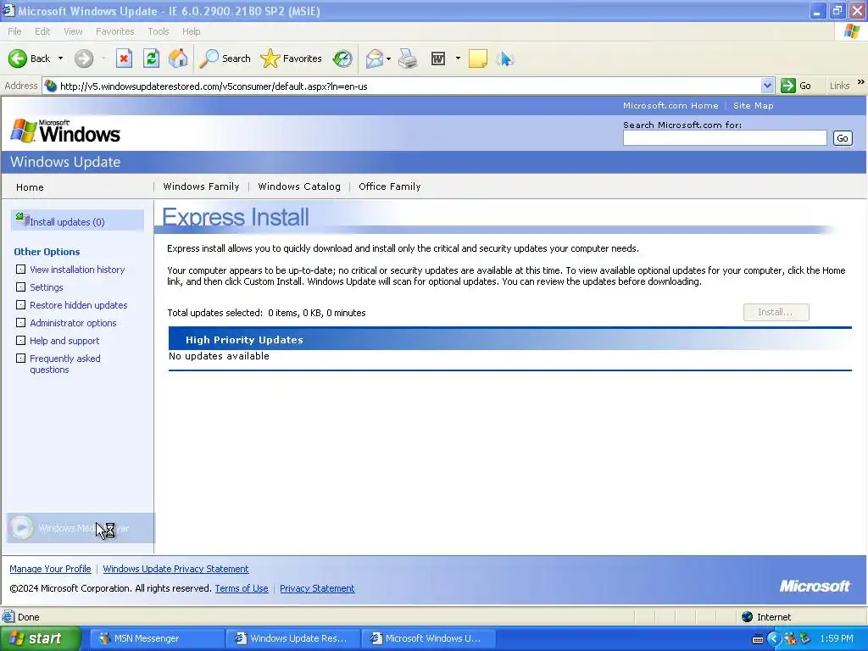This screenshot has width=868, height=651.
Task: Click the box icon beside Settings
Action: pyautogui.click(x=20, y=287)
